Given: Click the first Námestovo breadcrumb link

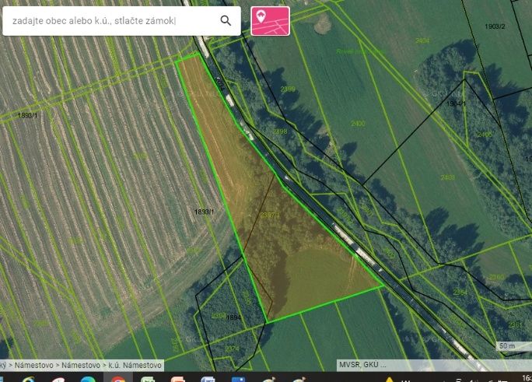Looking at the screenshot, I should [33, 366].
